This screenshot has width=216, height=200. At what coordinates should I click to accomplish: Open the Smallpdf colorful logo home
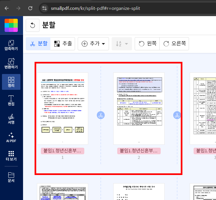point(11,25)
